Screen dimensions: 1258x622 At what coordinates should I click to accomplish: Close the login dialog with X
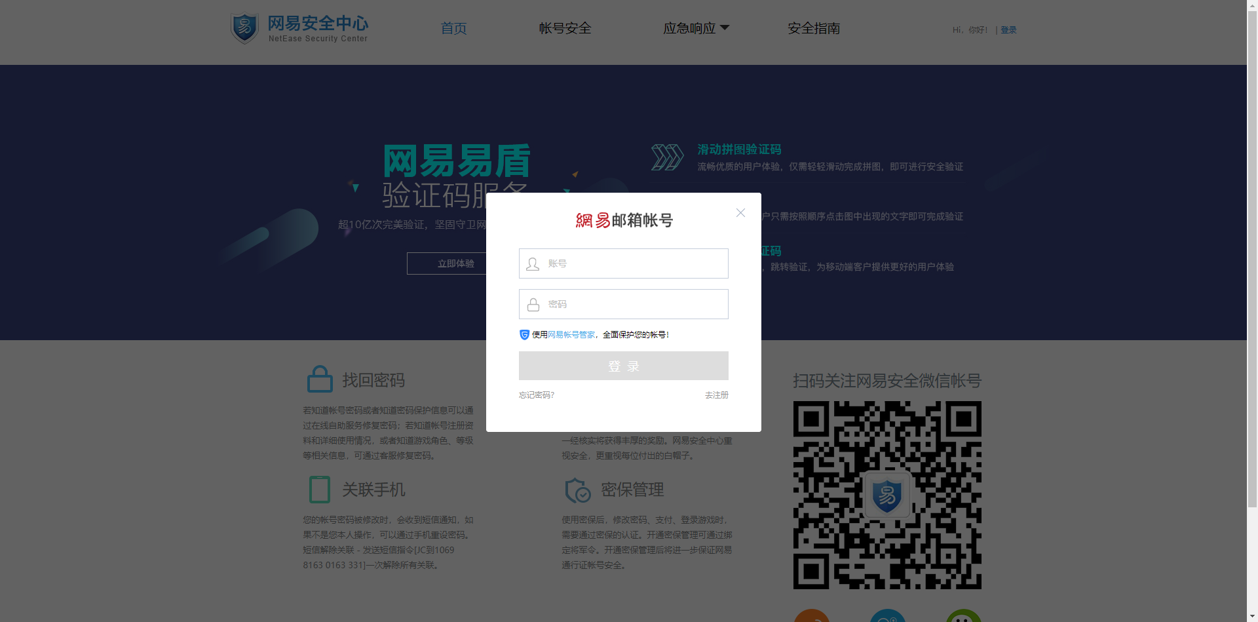click(x=740, y=212)
